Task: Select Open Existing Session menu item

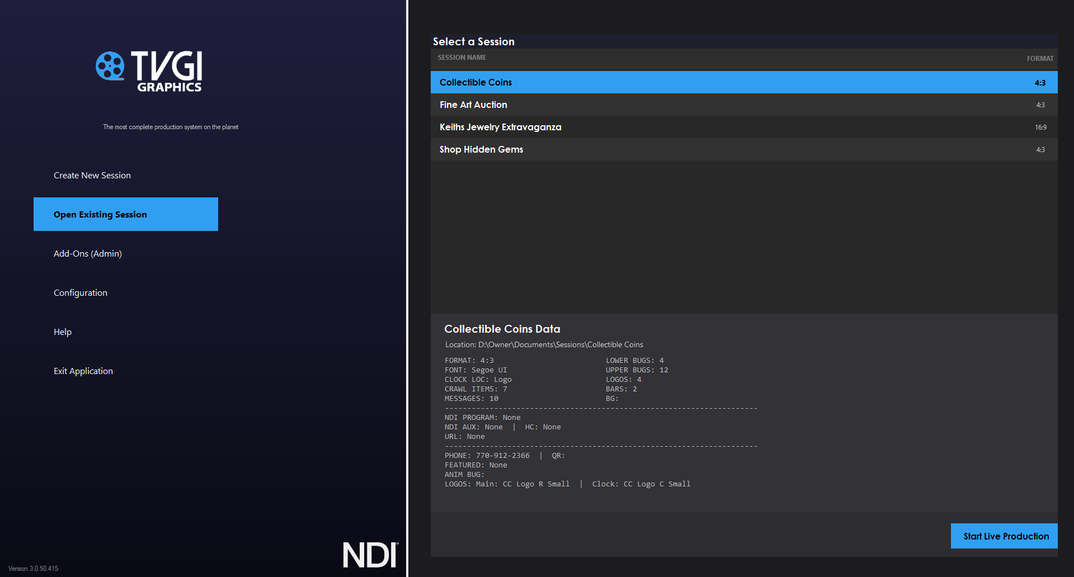Action: click(x=126, y=214)
